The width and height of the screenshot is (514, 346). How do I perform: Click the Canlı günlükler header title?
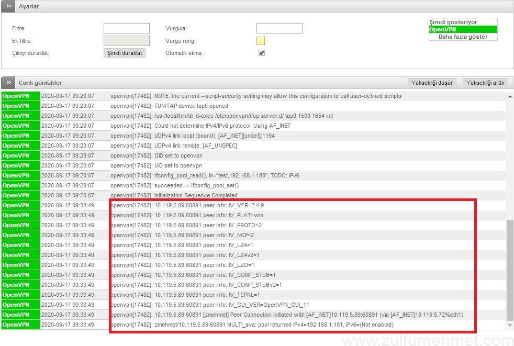click(40, 83)
